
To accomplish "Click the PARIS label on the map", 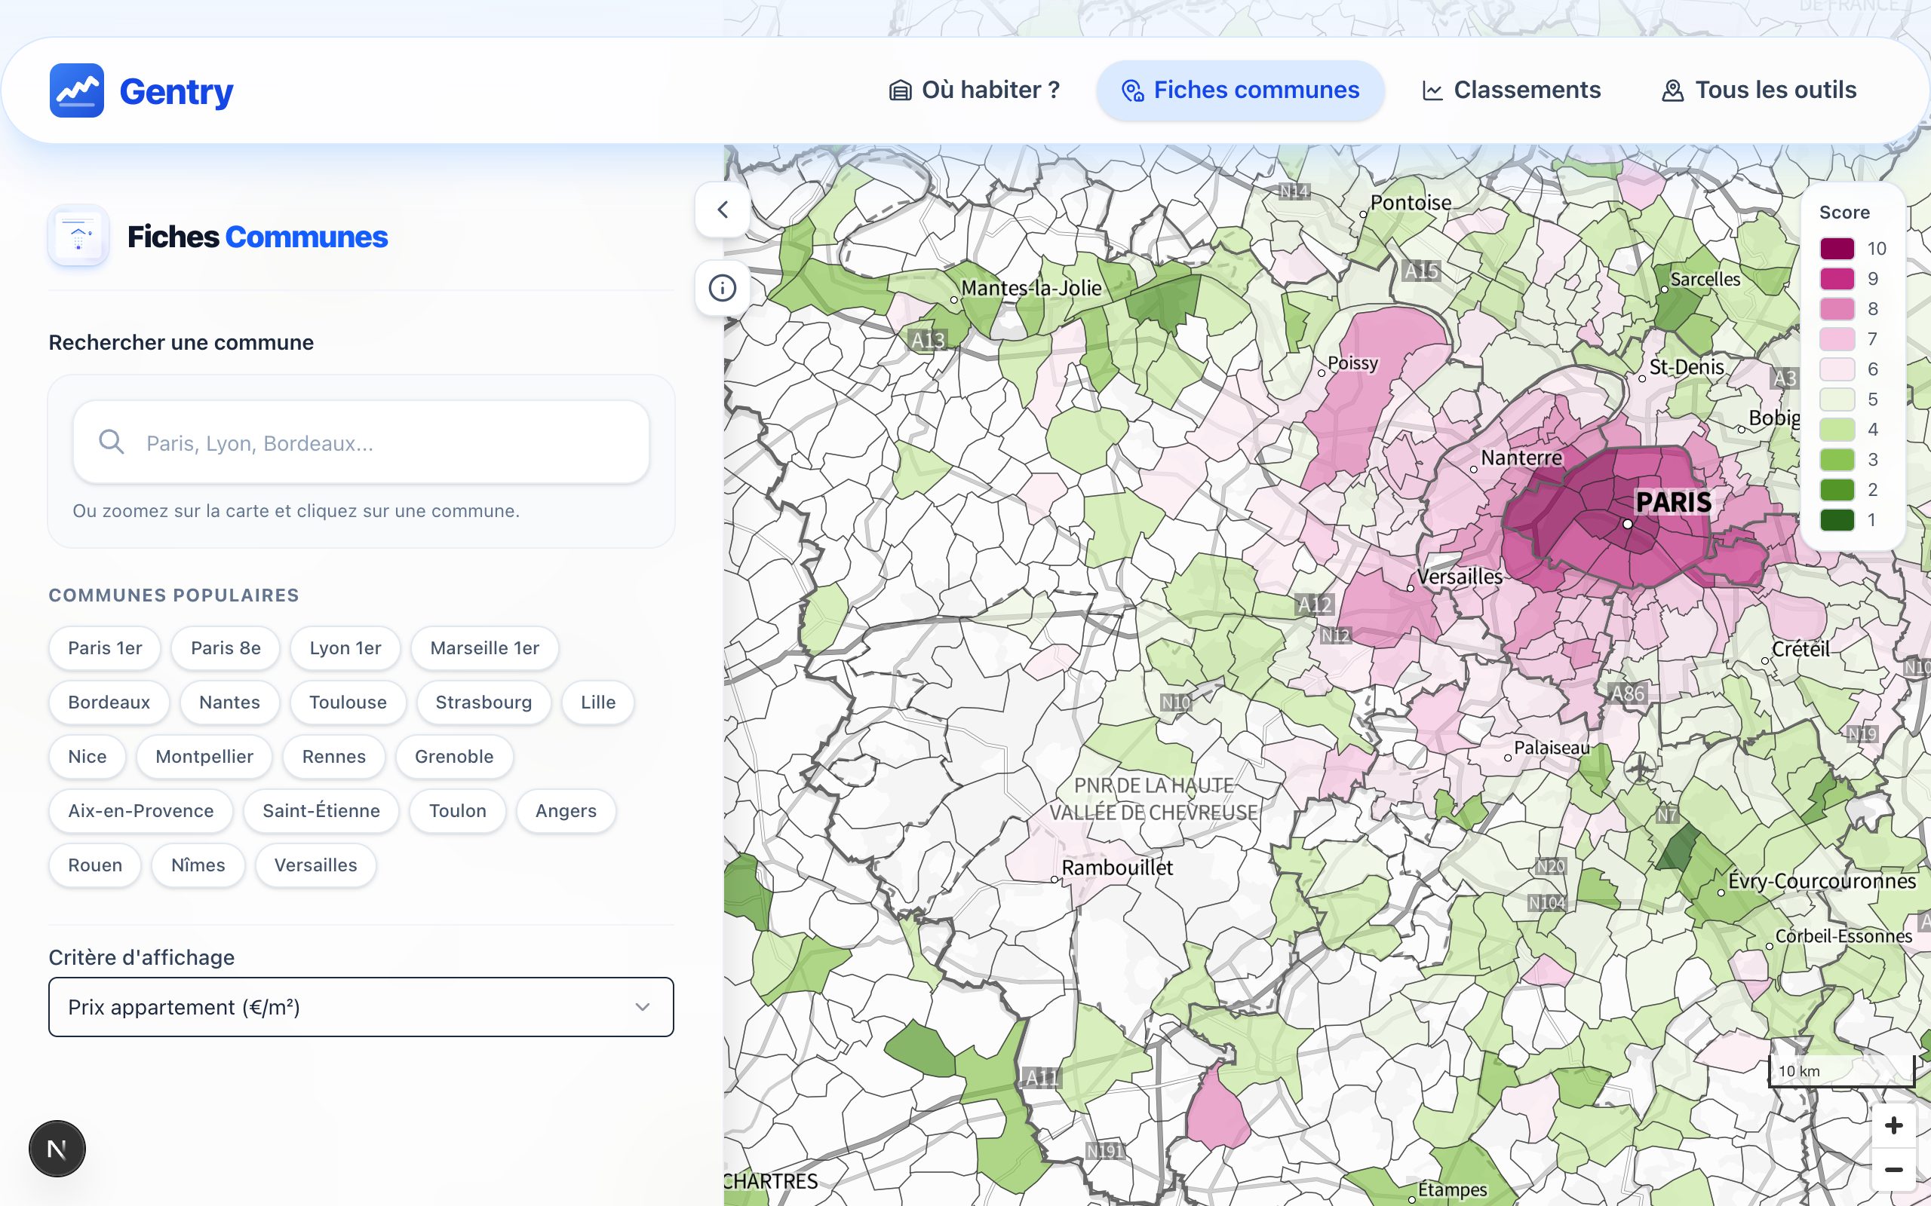I will pos(1673,503).
